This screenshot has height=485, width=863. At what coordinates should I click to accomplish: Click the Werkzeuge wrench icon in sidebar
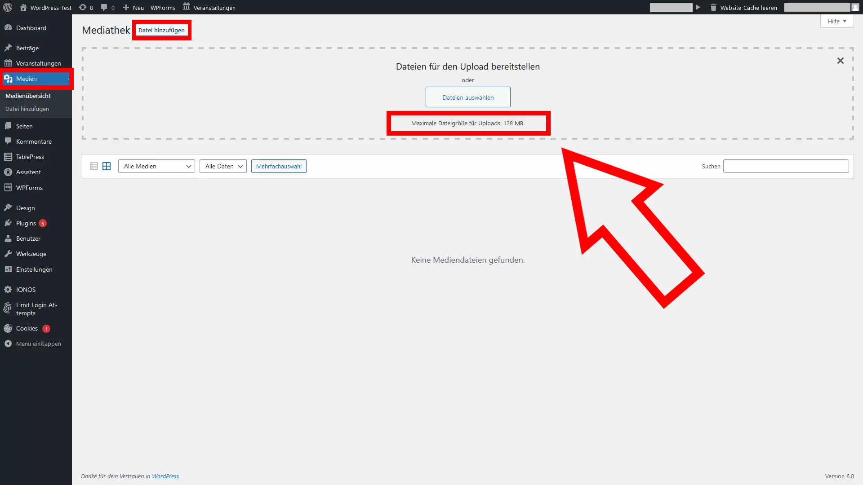coord(8,254)
